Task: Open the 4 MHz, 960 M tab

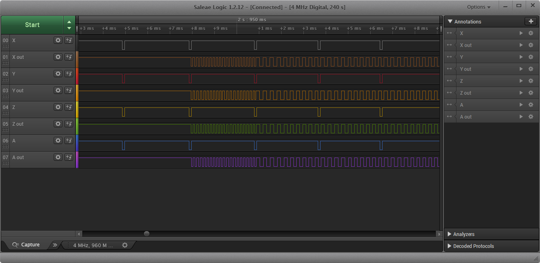Action: pyautogui.click(x=93, y=245)
